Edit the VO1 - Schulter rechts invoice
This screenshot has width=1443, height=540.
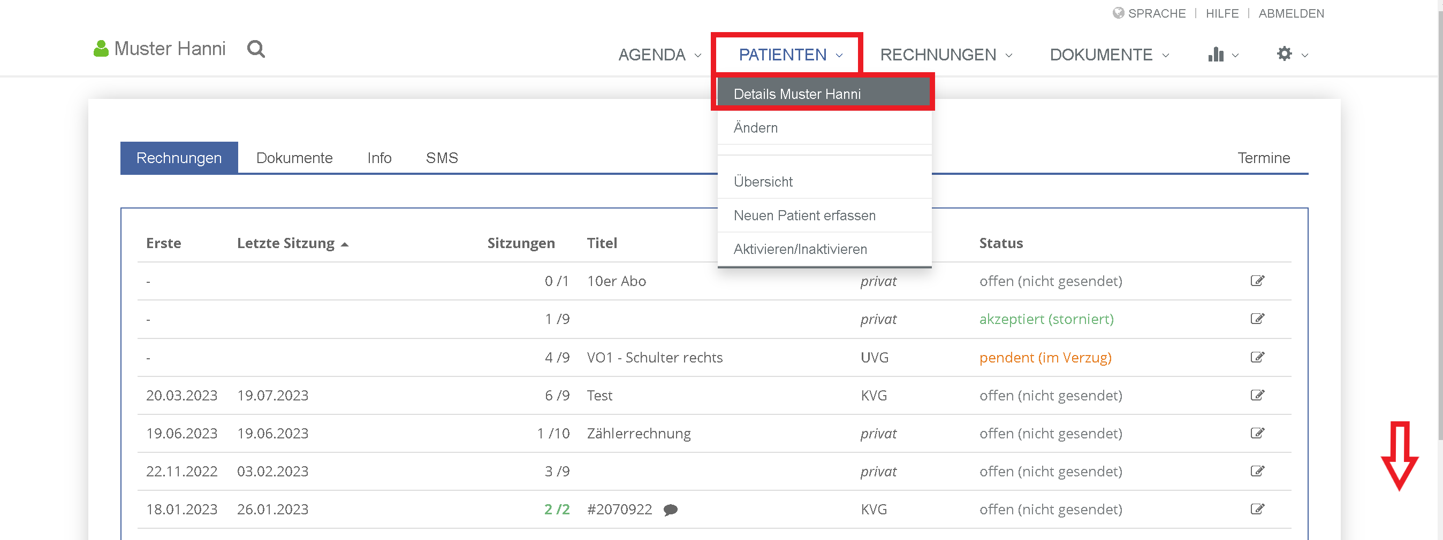point(1257,357)
